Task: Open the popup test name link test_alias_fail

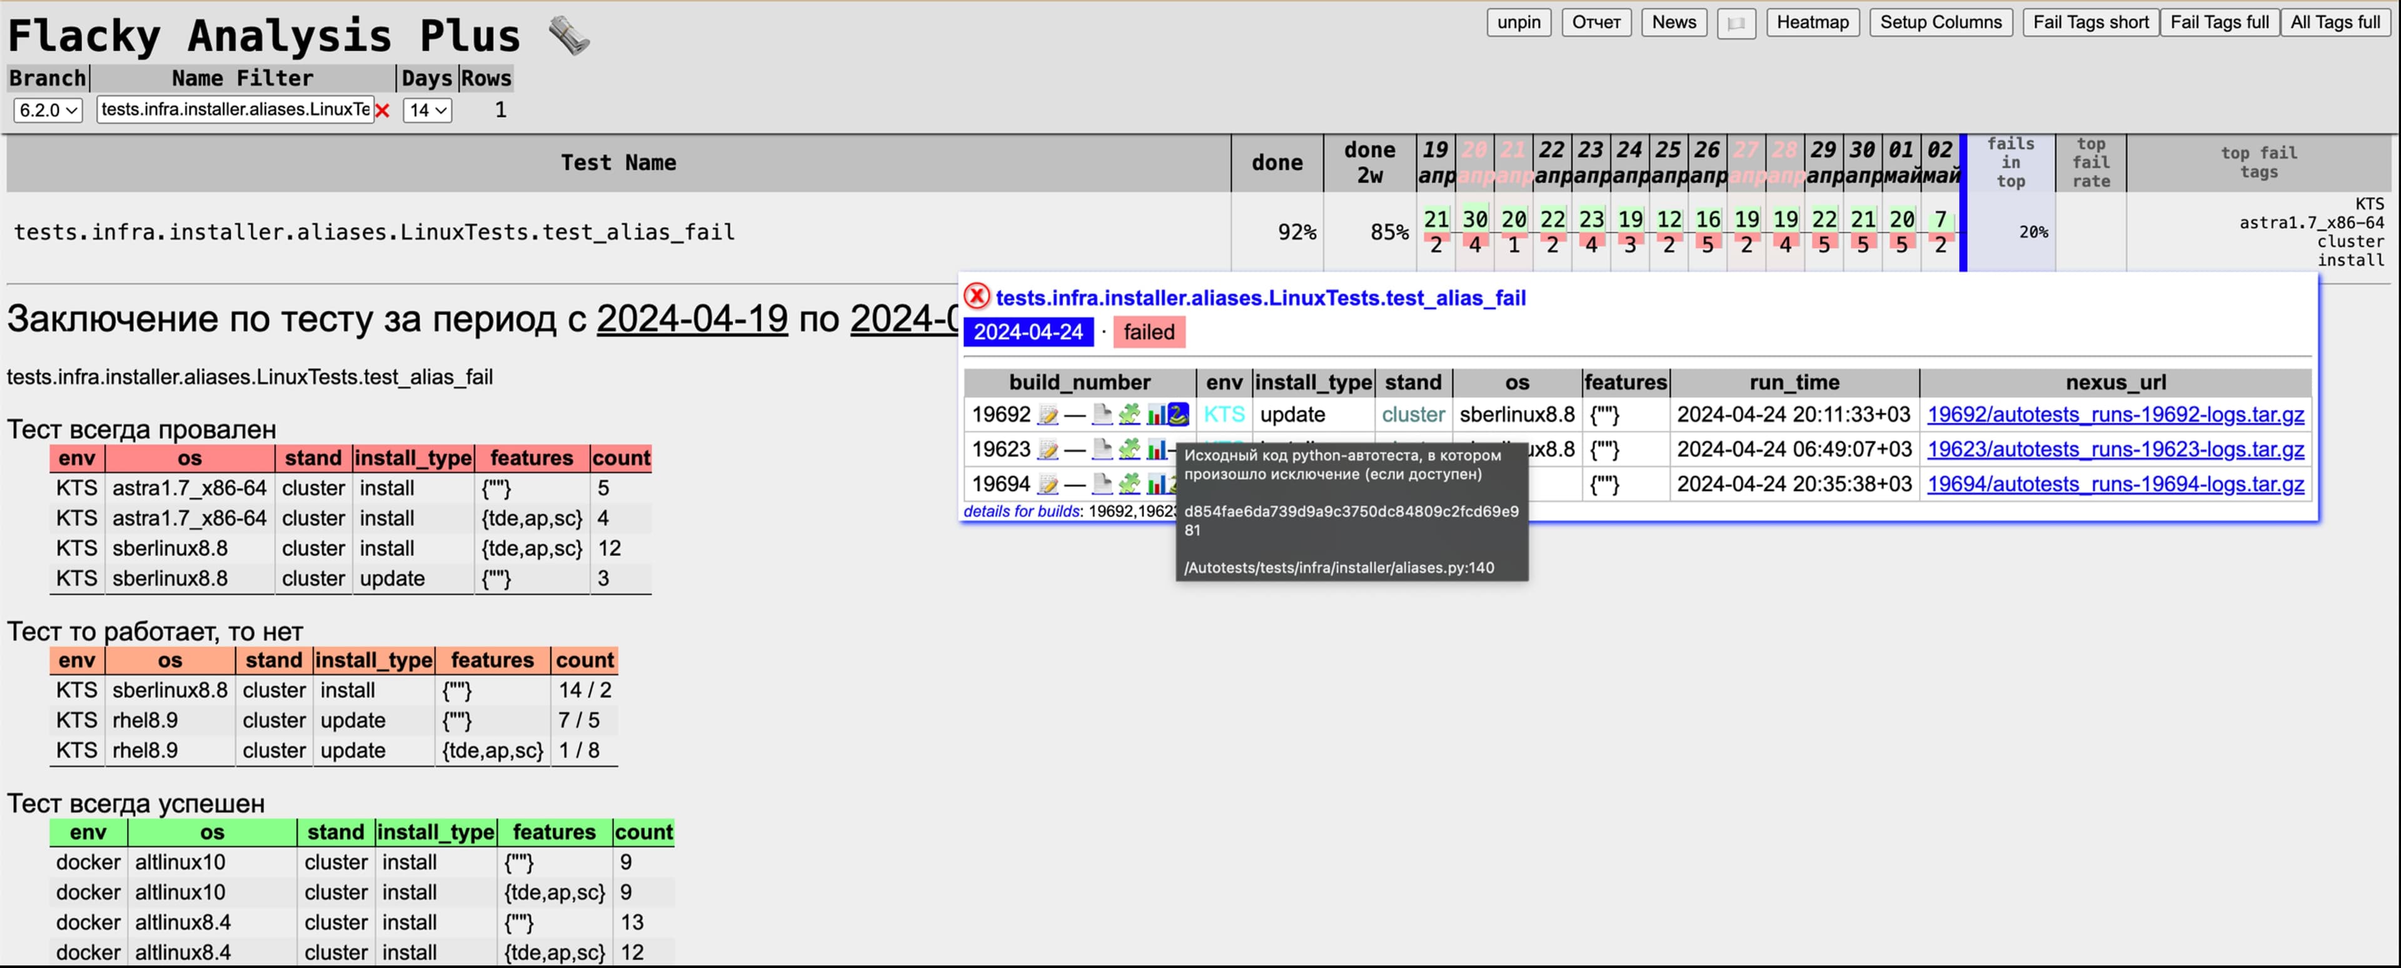Action: (x=1260, y=298)
